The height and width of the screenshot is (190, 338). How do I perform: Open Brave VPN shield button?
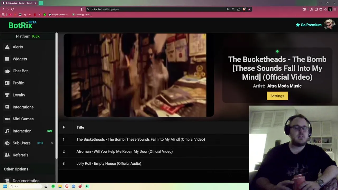point(330,9)
